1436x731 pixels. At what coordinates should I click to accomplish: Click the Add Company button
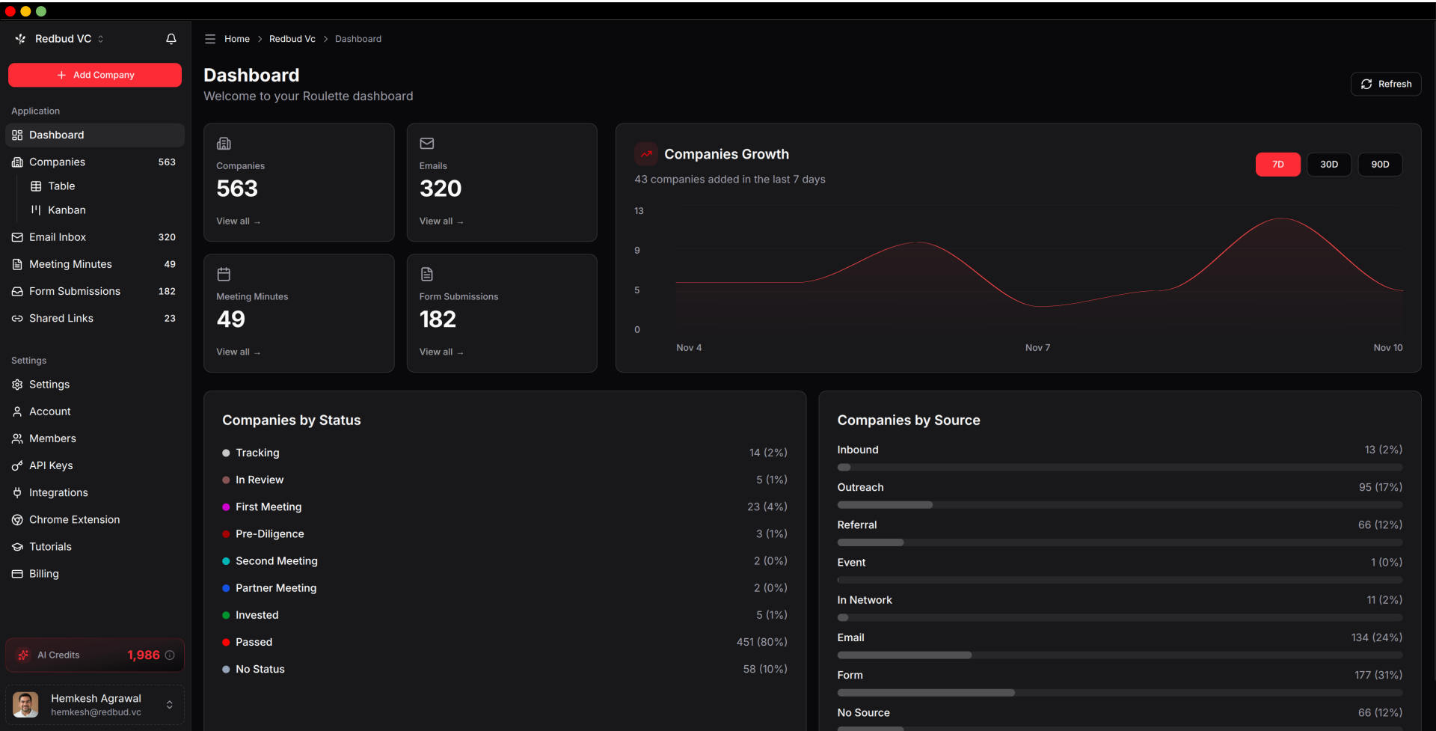94,75
